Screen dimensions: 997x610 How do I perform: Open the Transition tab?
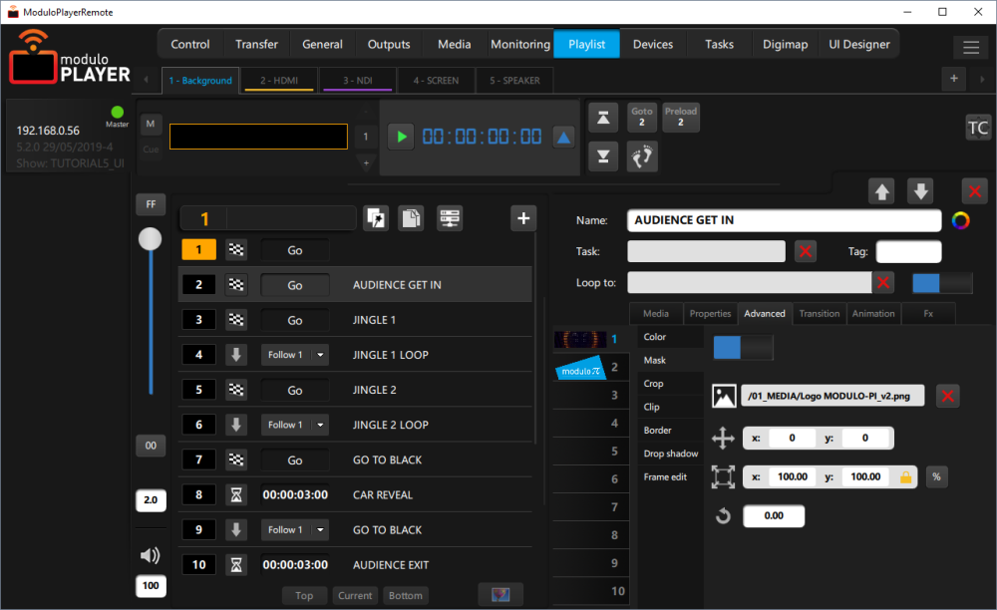point(820,313)
